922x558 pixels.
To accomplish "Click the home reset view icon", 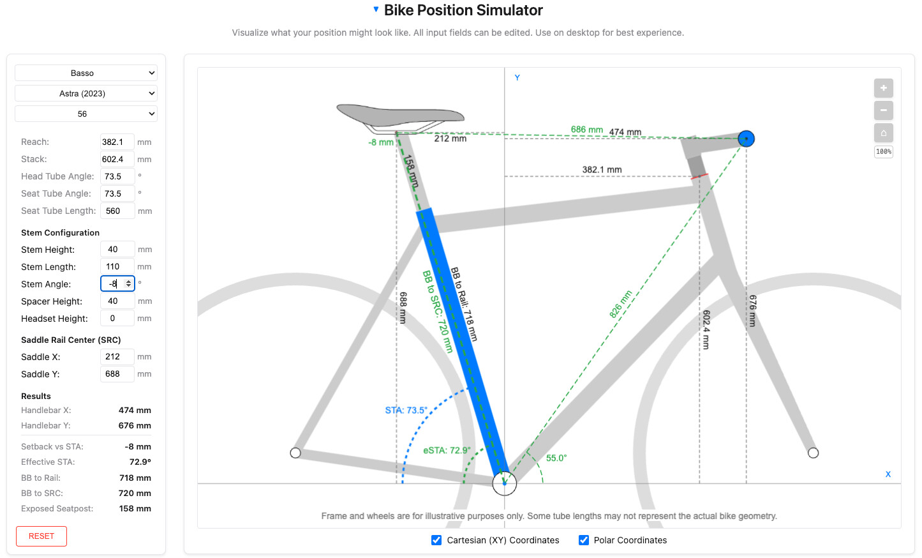I will (x=883, y=133).
